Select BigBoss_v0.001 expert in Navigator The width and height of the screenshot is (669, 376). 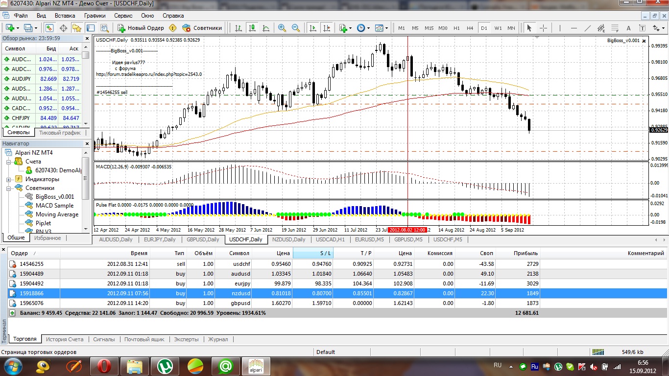55,197
